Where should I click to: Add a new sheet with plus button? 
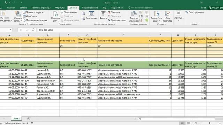point(29,119)
